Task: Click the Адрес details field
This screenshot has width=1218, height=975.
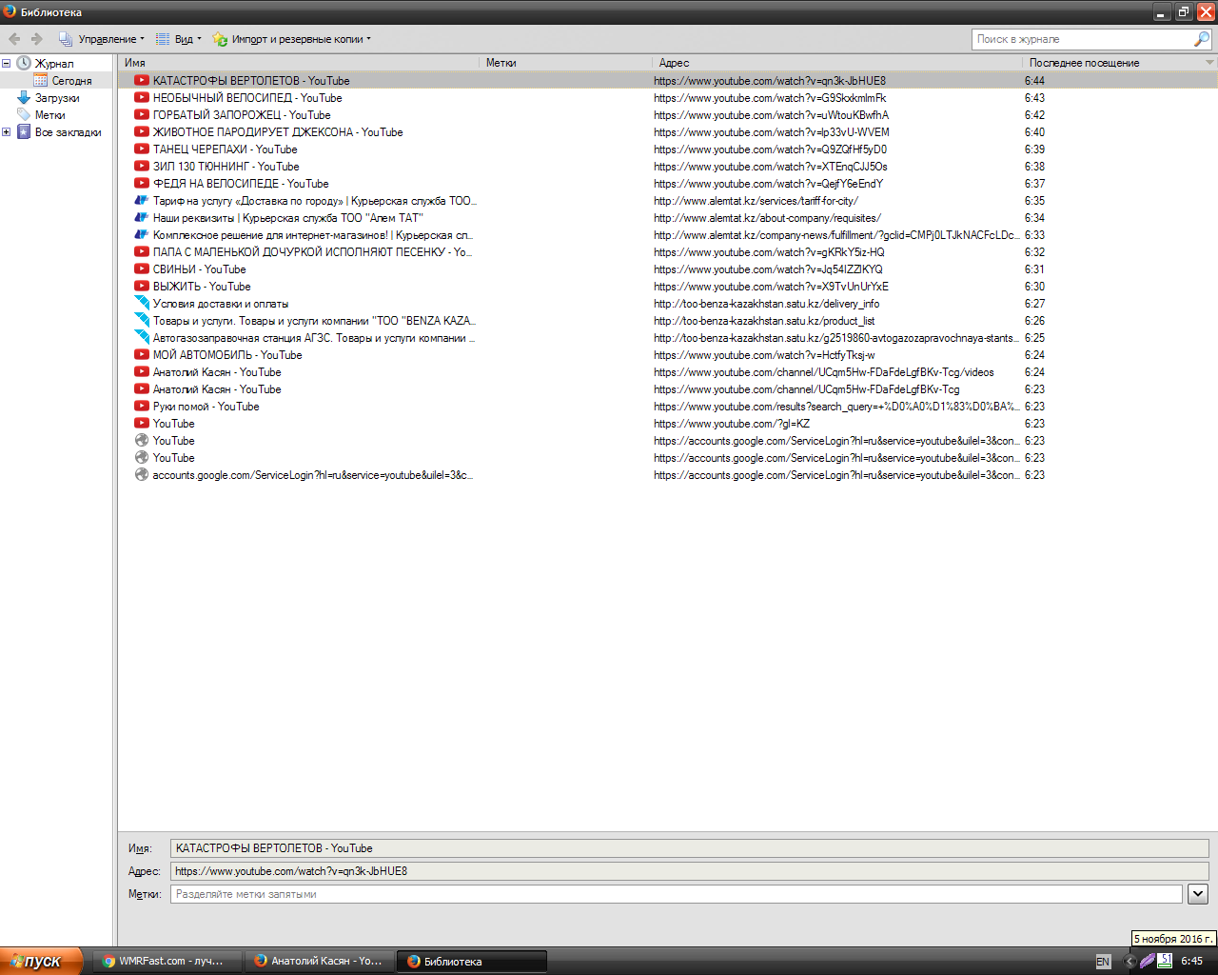Action: (x=689, y=871)
